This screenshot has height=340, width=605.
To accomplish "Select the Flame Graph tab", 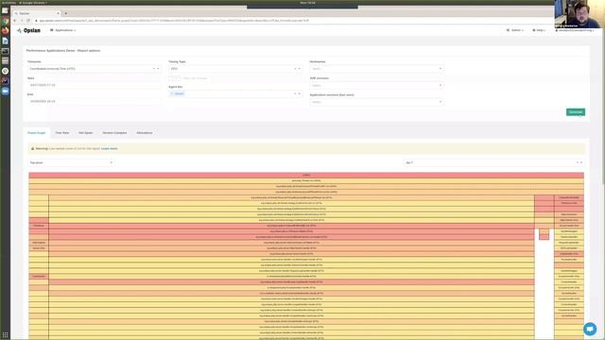I will pyautogui.click(x=36, y=132).
